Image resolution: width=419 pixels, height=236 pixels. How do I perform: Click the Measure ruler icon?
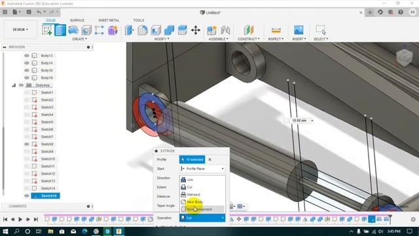coord(276,30)
